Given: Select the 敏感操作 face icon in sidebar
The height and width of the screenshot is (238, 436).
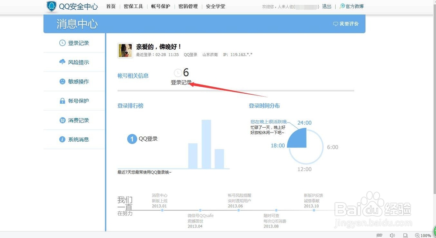Looking at the screenshot, I should pos(62,81).
